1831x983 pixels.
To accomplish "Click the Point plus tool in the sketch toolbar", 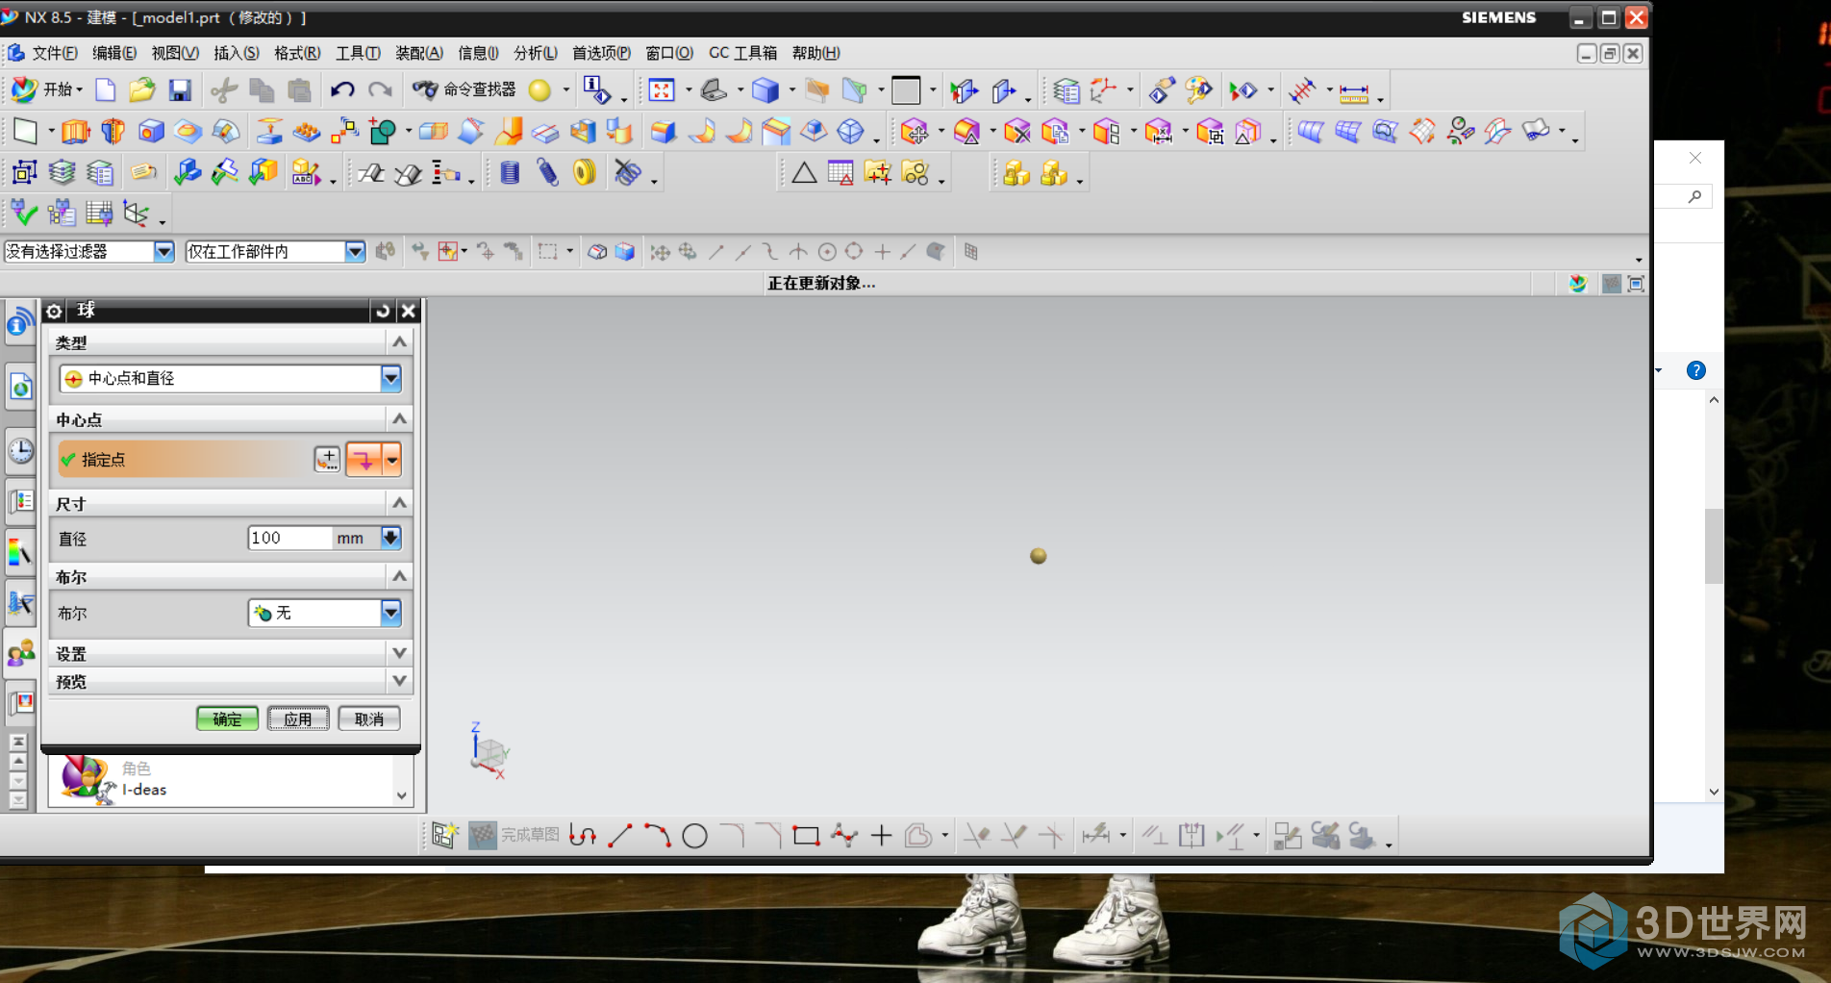I will click(x=881, y=835).
